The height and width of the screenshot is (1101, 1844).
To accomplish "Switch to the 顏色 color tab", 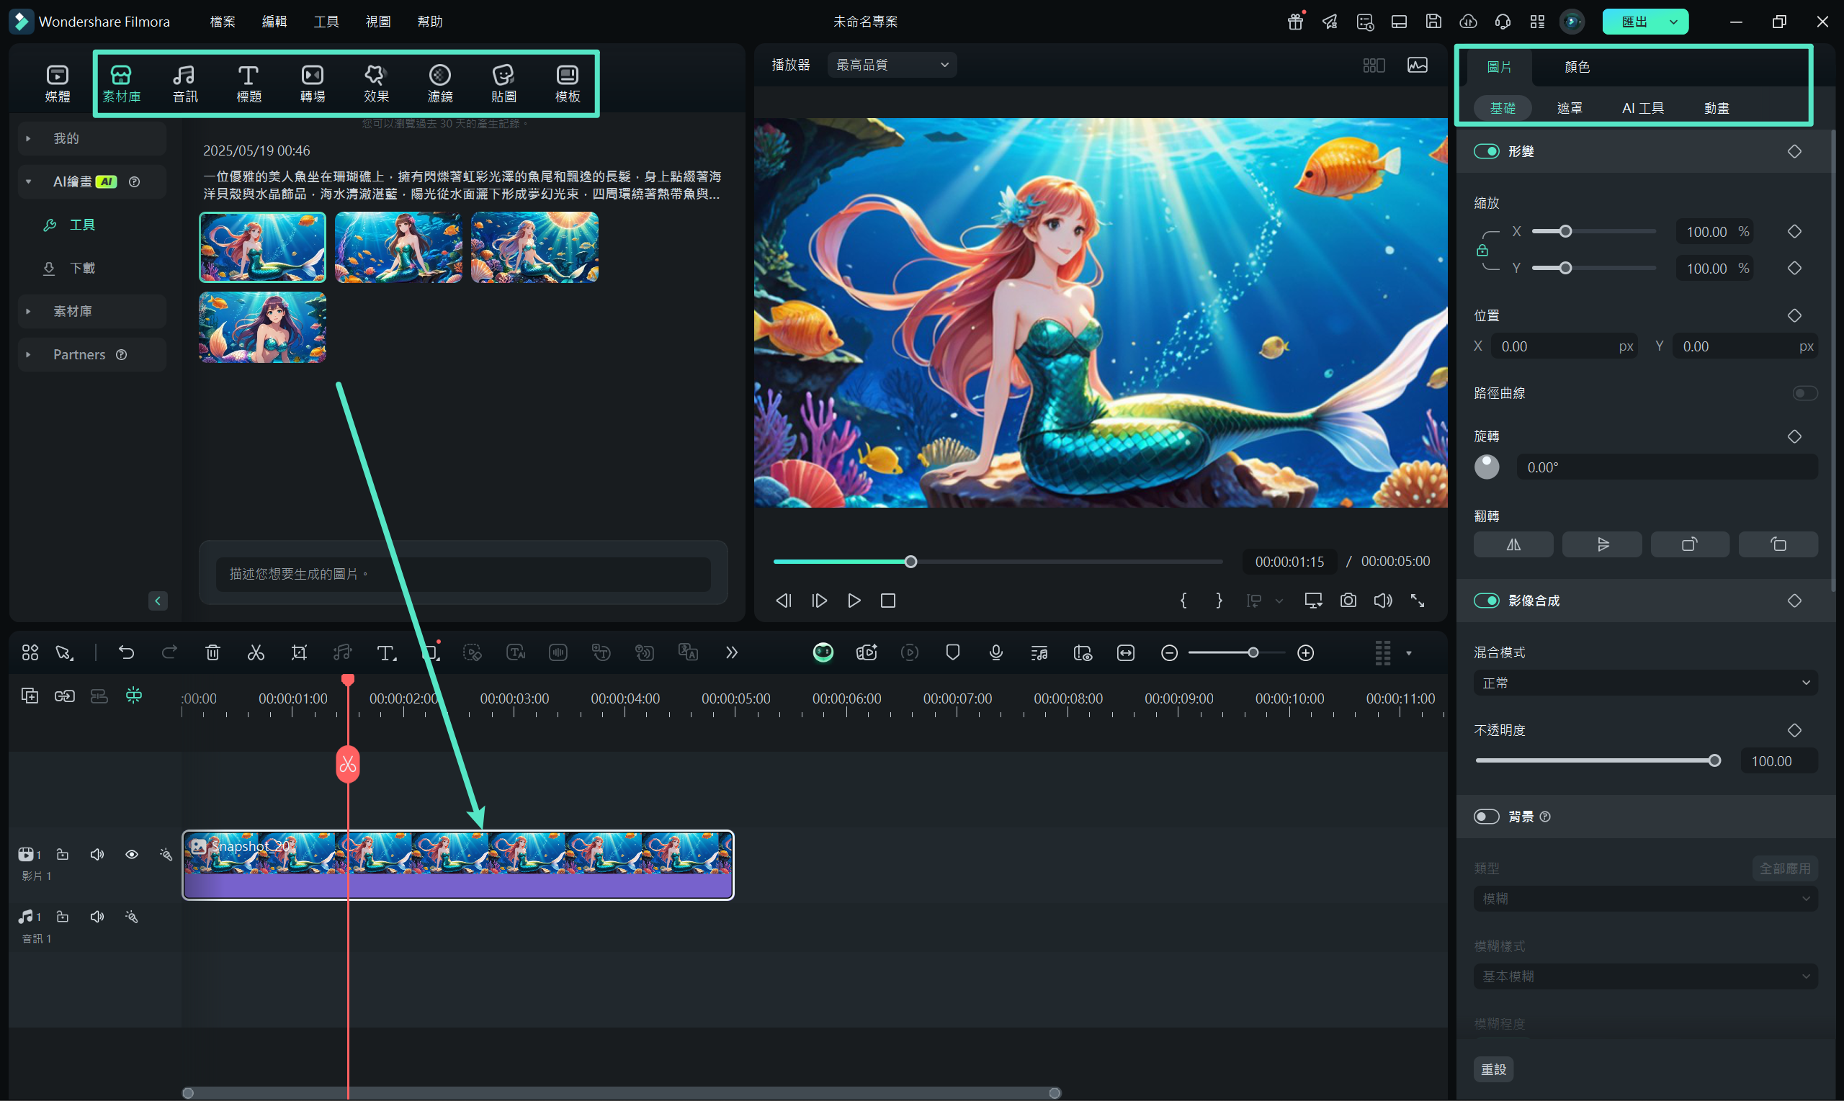I will (x=1577, y=67).
